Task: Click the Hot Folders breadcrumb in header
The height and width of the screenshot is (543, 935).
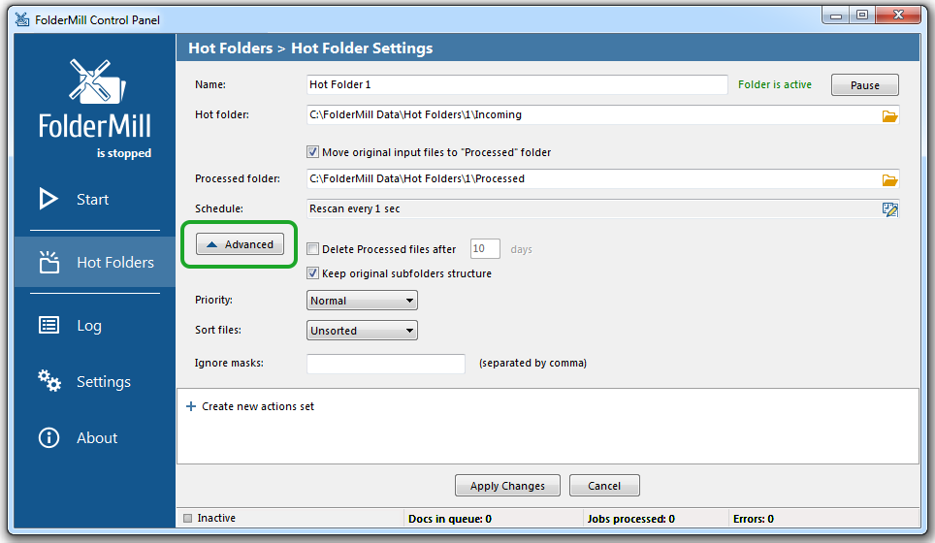Action: tap(230, 48)
